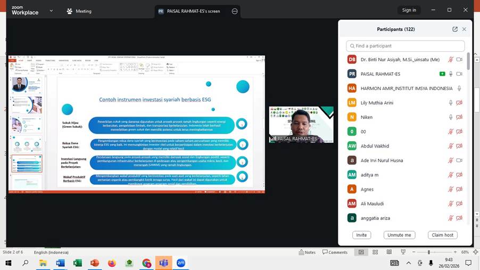Fit slide to current window icon
This screenshot has width=480, height=270.
point(475,252)
